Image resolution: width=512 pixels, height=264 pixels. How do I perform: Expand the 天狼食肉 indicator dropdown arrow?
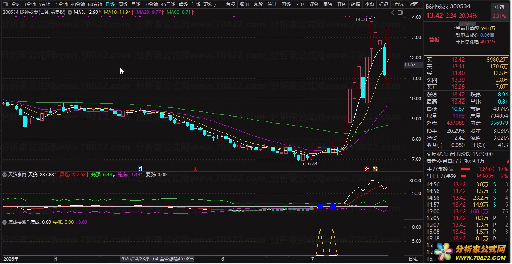[5, 175]
